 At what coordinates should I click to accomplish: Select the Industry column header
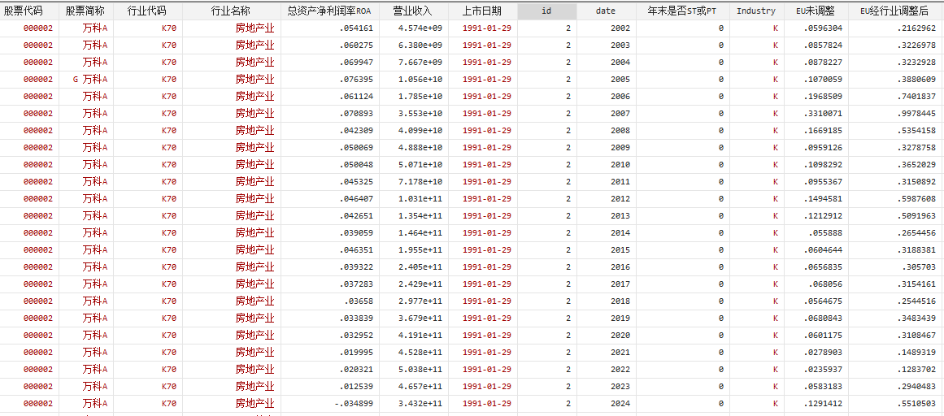755,11
